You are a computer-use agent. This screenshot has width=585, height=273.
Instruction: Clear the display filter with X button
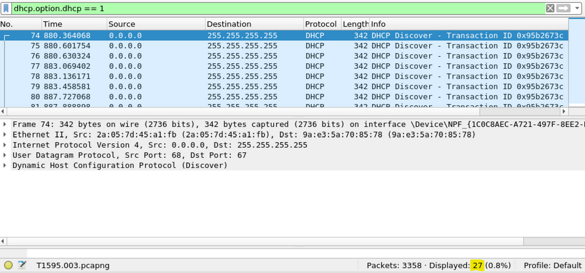tap(550, 8)
